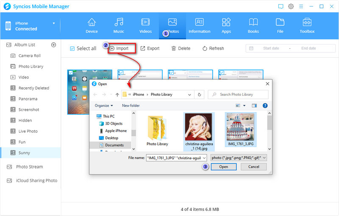Open the dialog help icon
The image size is (339, 216).
(x=265, y=105)
